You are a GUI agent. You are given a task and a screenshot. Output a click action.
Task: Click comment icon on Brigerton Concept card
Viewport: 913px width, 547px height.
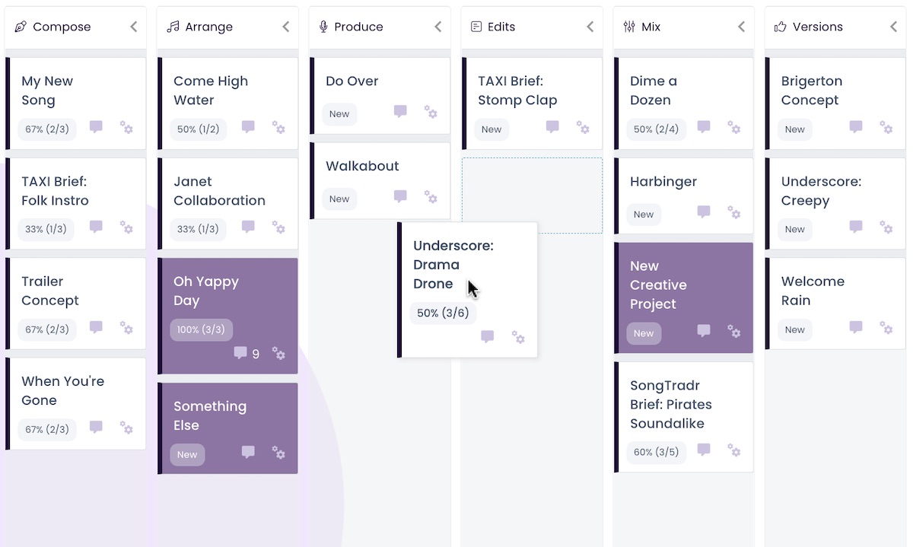856,127
